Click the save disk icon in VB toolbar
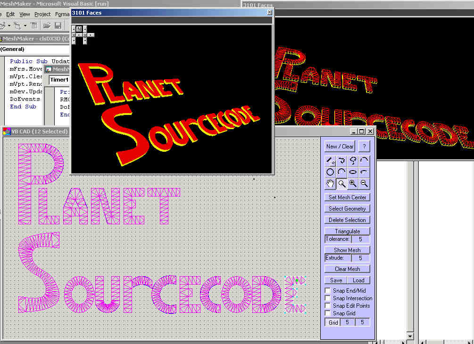The image size is (474, 344). point(58,25)
